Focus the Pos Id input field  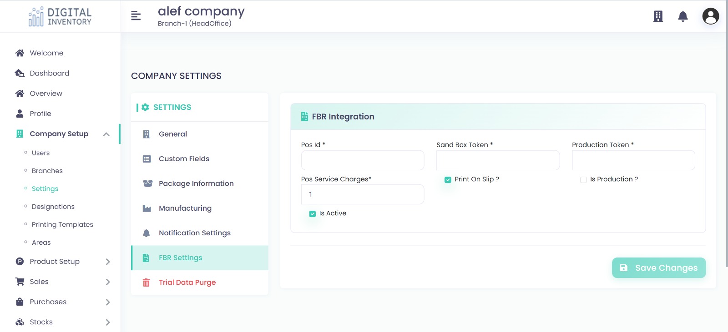click(363, 160)
